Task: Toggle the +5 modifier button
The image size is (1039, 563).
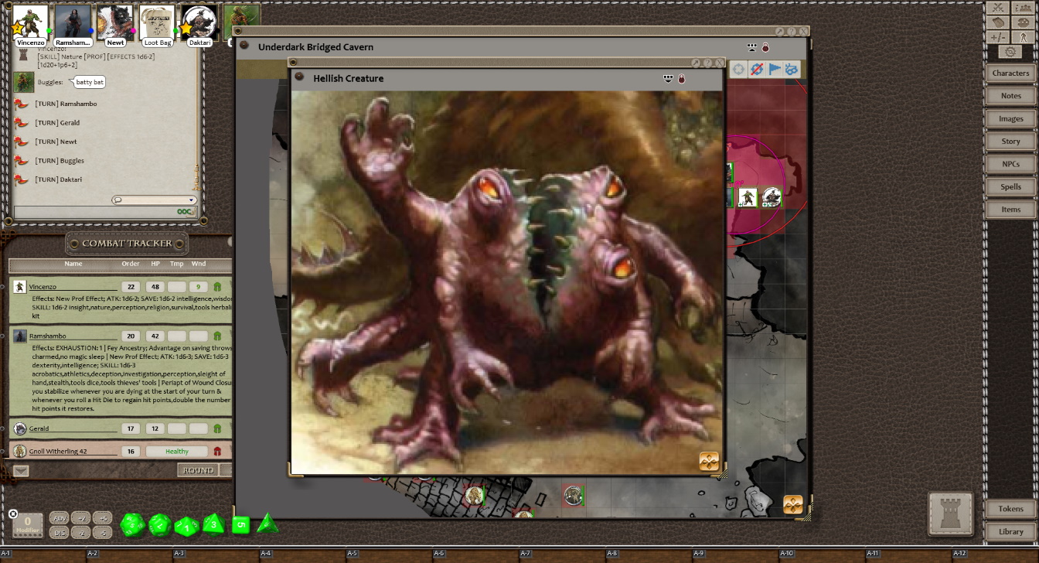Action: coord(104,518)
